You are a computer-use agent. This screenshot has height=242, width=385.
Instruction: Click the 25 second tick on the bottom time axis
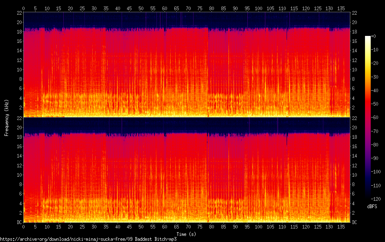(82, 226)
